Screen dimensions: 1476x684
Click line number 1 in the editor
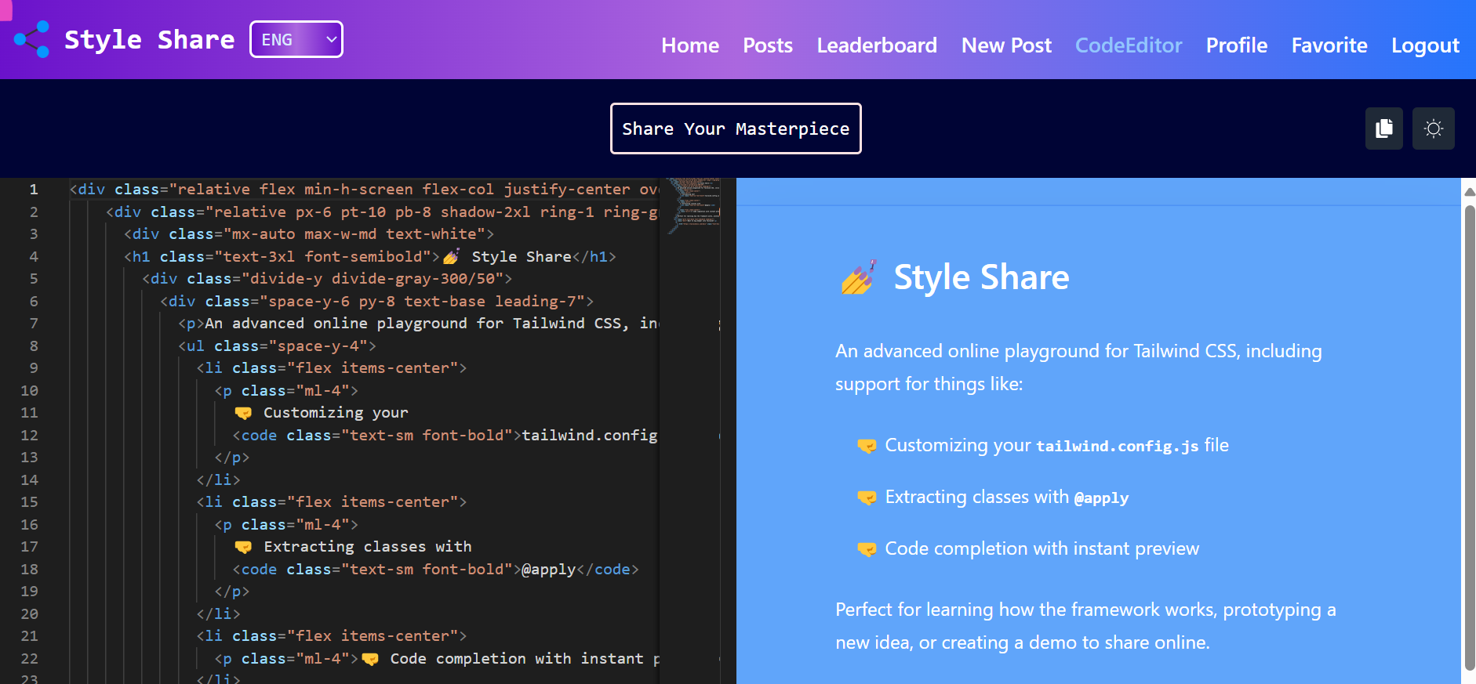tap(34, 189)
